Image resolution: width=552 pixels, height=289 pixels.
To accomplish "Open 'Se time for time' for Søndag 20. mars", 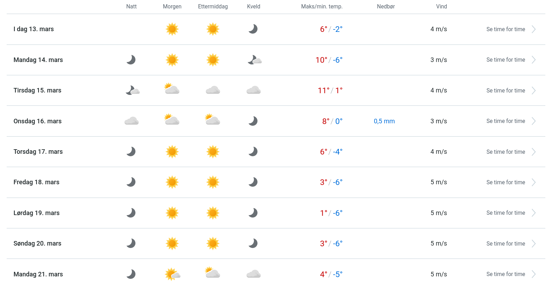I will tap(505, 243).
